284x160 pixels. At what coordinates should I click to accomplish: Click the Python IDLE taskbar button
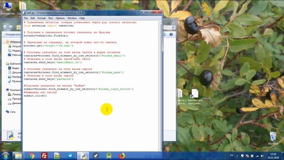pyautogui.click(x=83, y=156)
